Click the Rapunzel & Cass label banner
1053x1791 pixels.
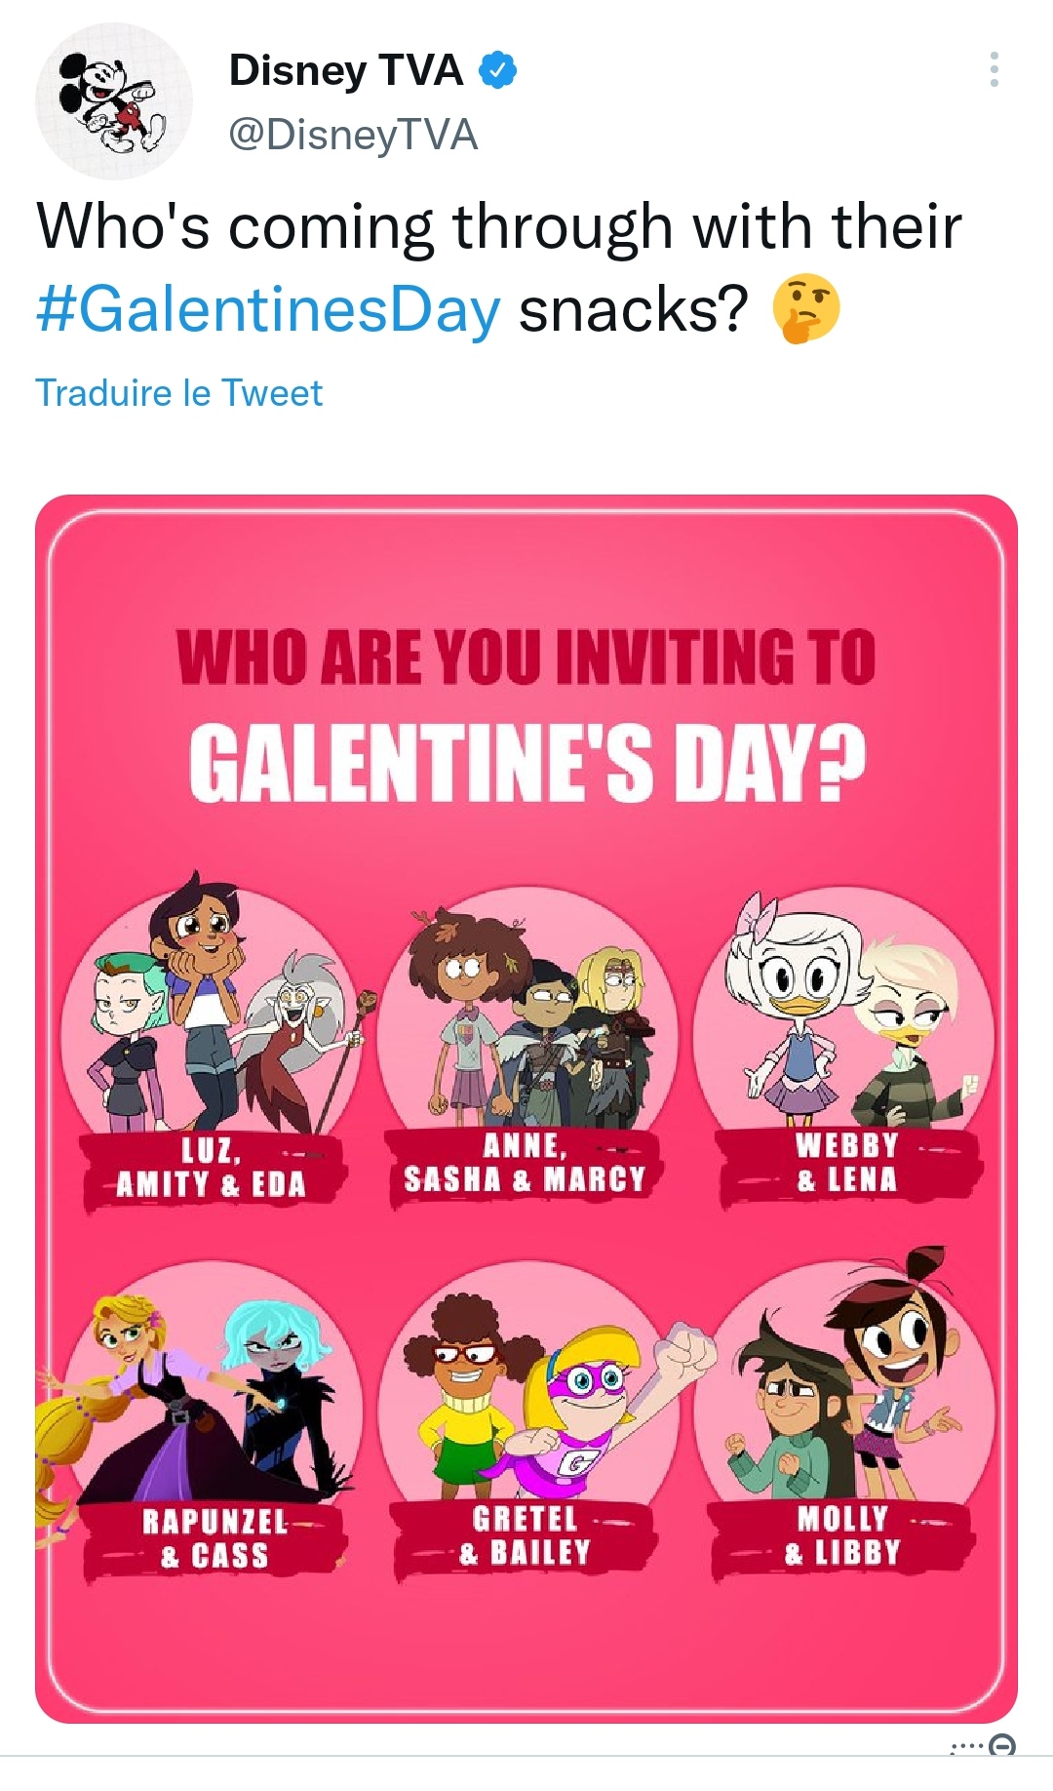(x=214, y=1539)
